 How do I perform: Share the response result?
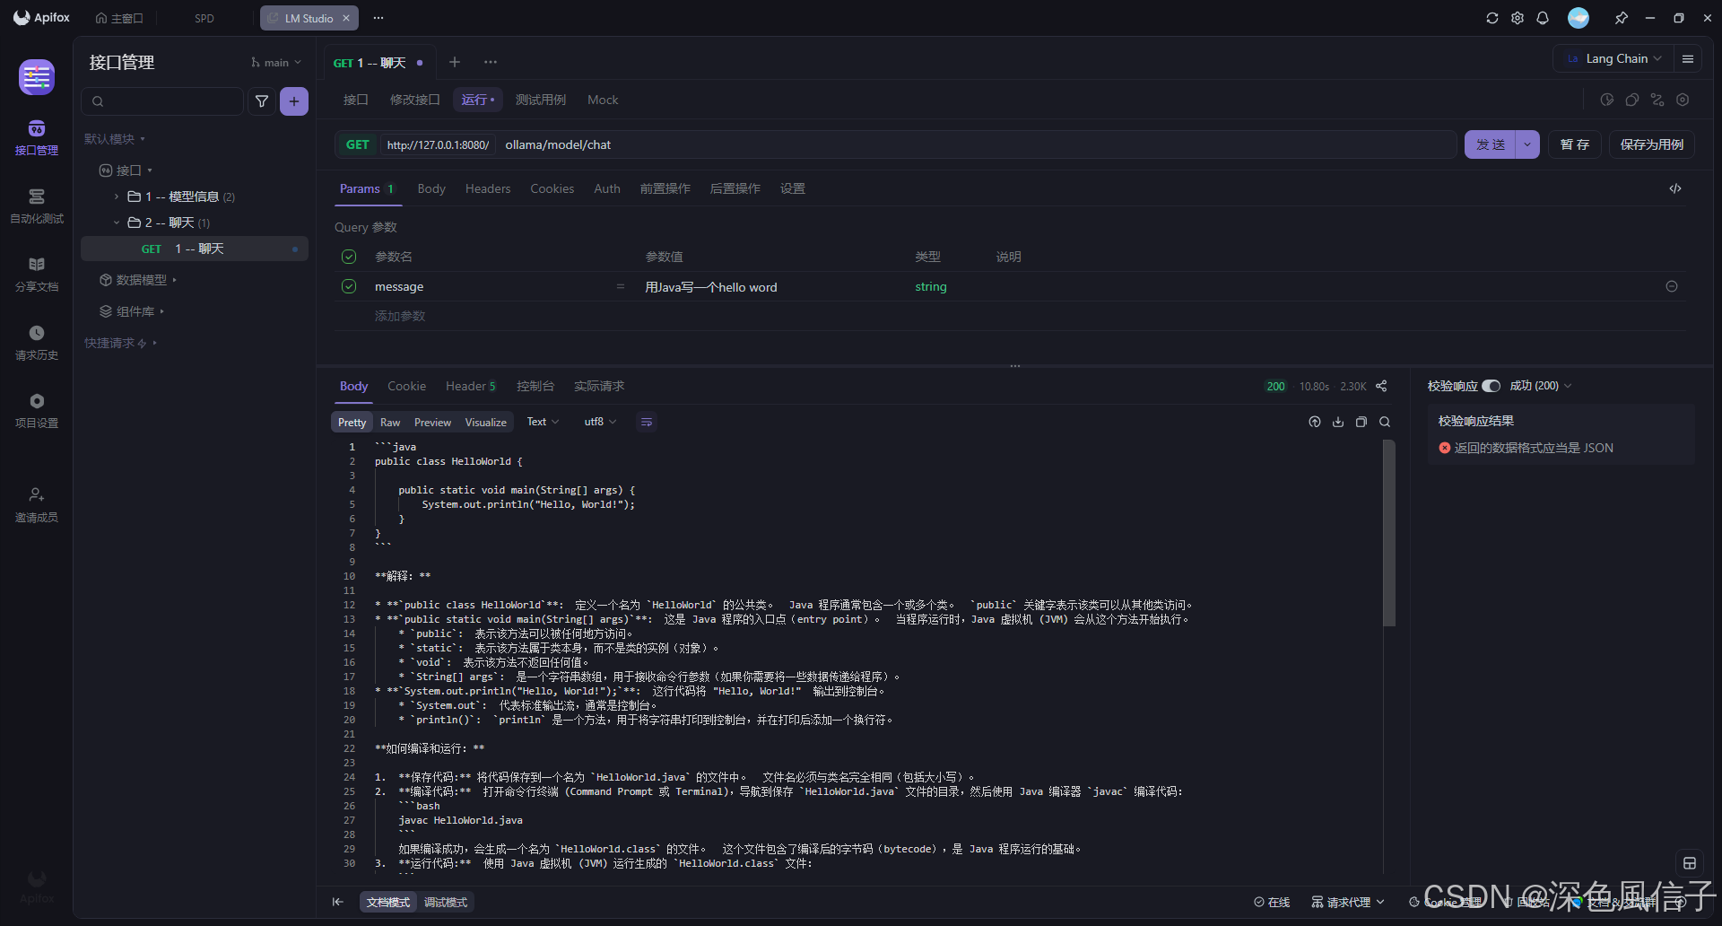1381,386
